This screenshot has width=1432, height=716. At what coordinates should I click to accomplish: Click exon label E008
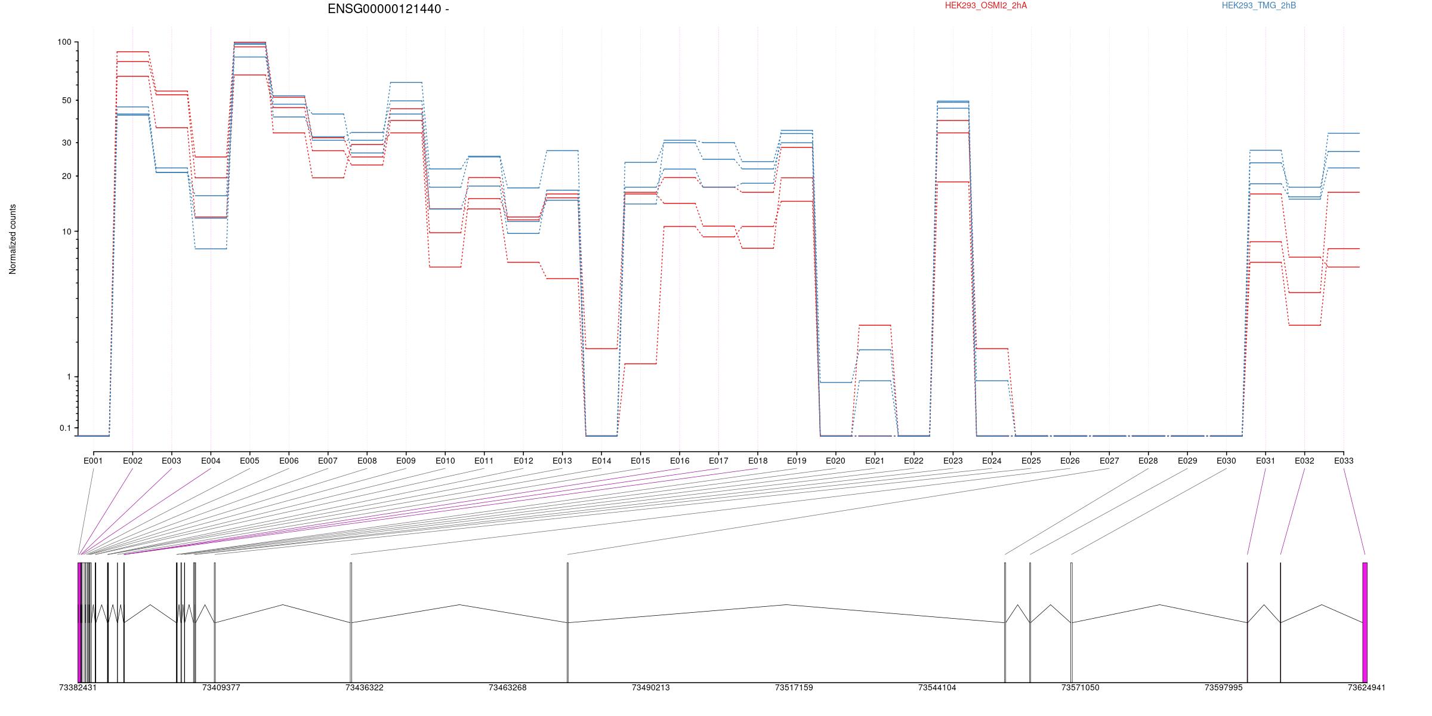[367, 461]
